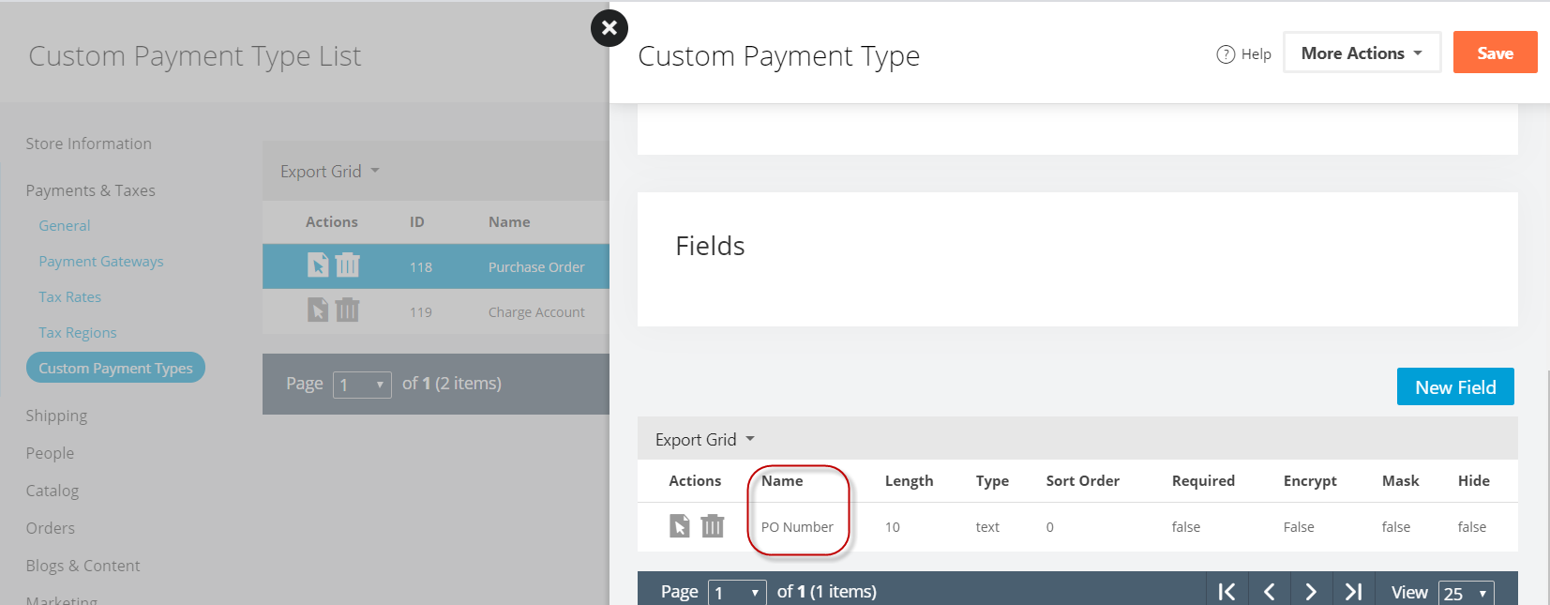Click ID 118 cell
The width and height of the screenshot is (1550, 605).
[421, 267]
